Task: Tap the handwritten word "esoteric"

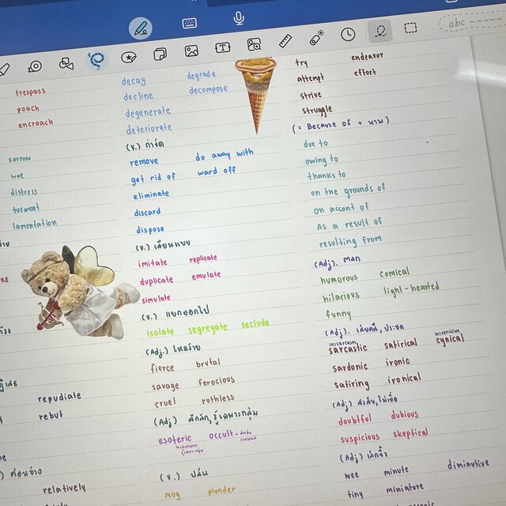Action: [x=175, y=438]
